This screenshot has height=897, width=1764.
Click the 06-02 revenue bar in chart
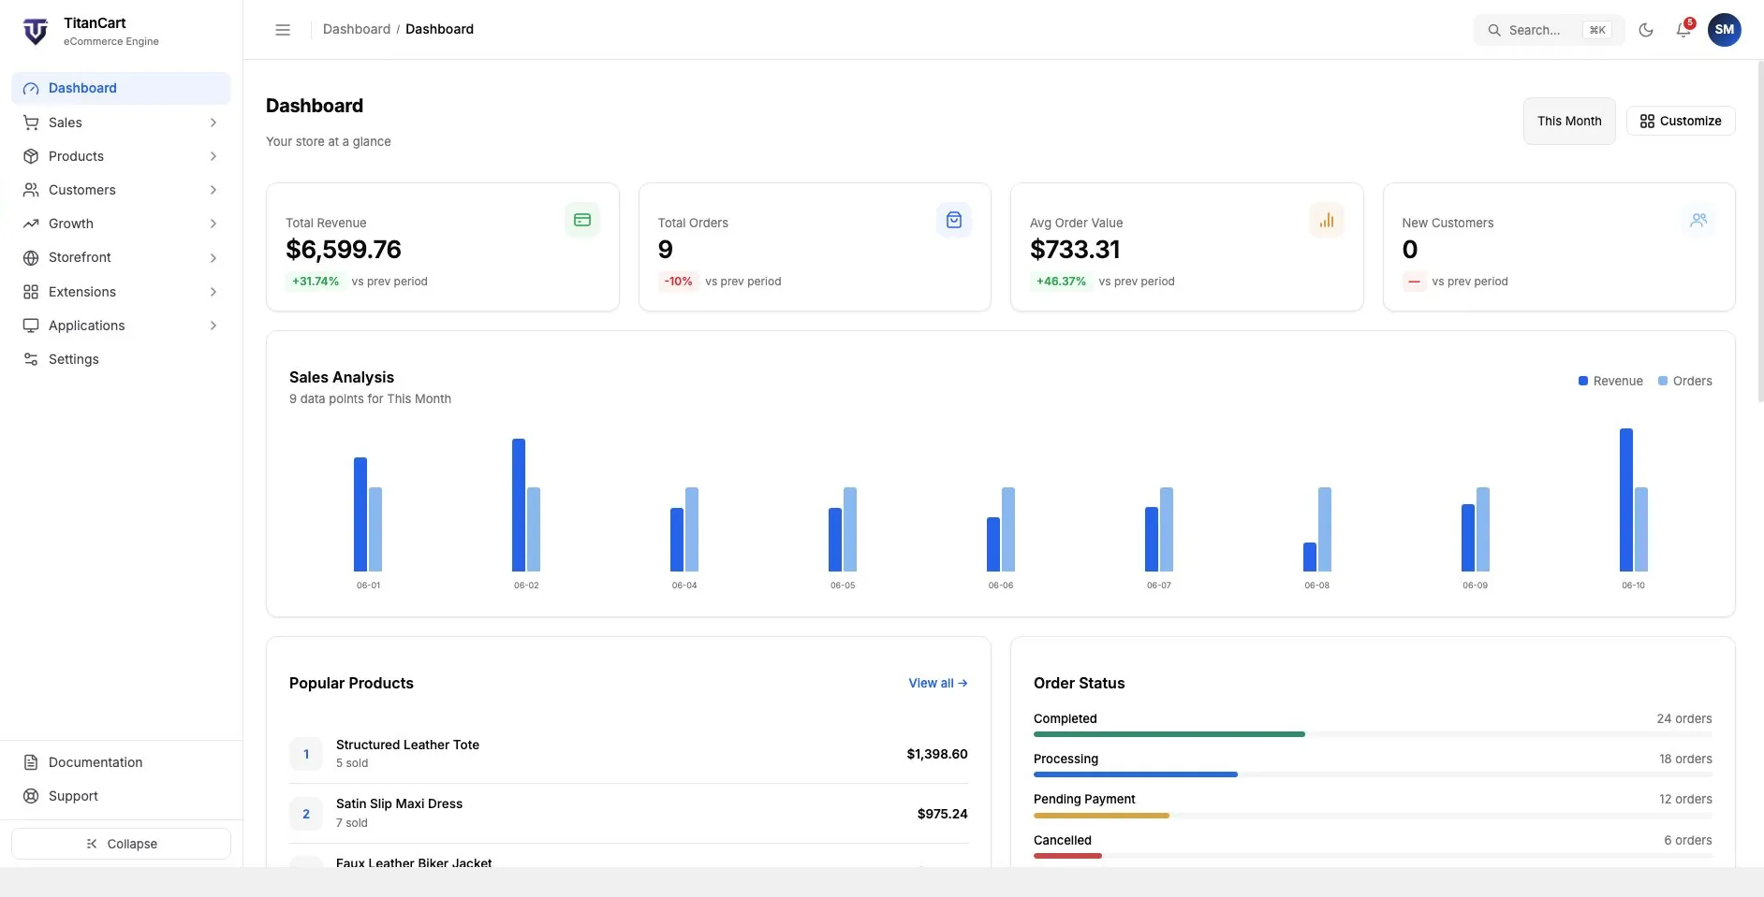(519, 505)
